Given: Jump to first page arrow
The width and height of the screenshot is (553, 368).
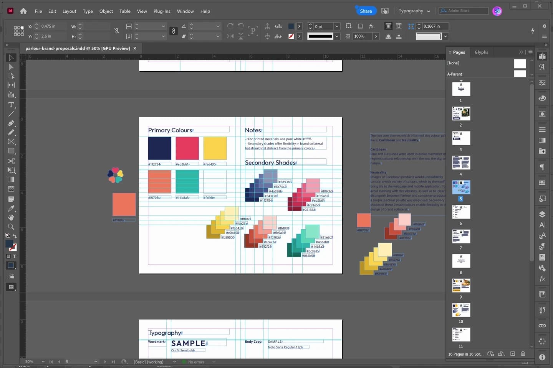Looking at the screenshot, I should (51, 362).
